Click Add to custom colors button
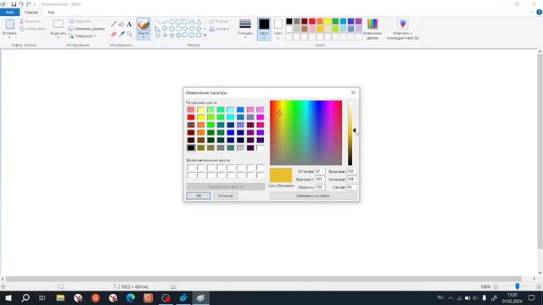Screen dimensions: 543x305 (313, 196)
